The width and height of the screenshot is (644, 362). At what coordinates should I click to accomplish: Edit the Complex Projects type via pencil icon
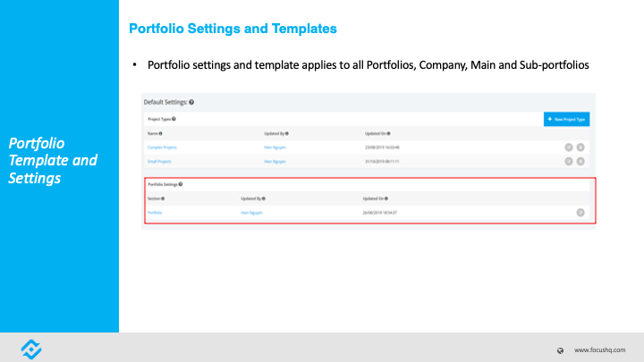click(x=569, y=147)
